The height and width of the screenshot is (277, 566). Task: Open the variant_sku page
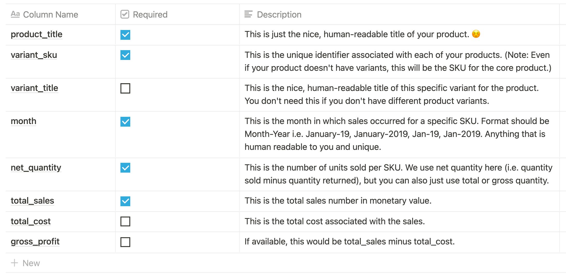(x=34, y=55)
